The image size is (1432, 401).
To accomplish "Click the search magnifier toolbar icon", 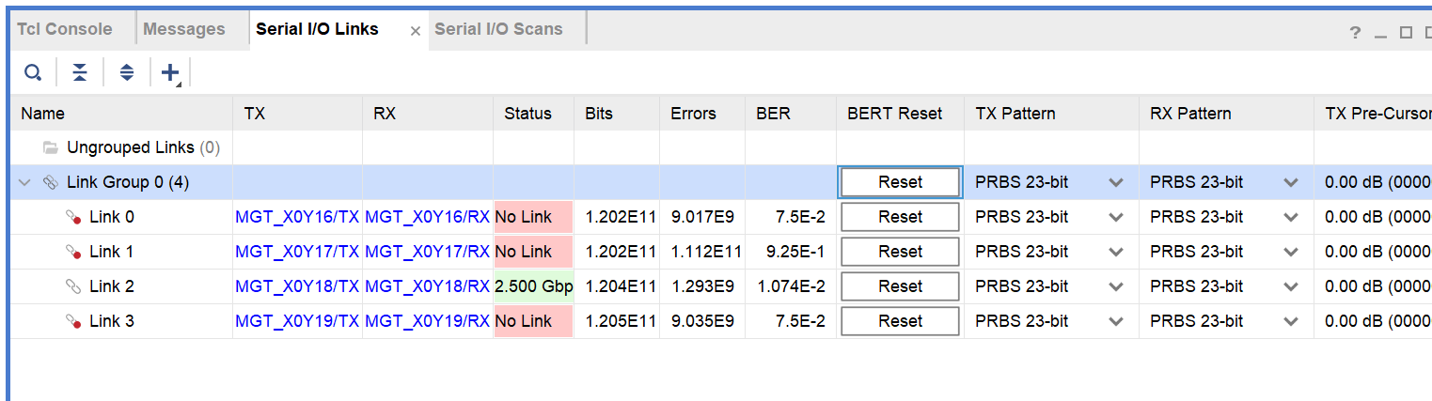I will [x=33, y=72].
